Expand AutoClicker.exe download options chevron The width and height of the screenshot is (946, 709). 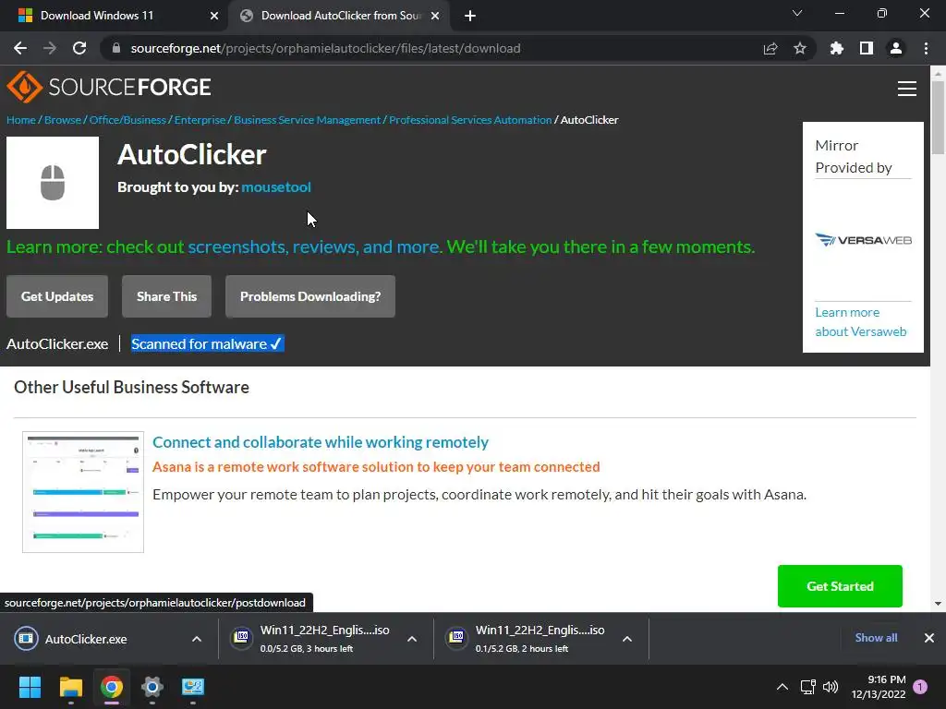[x=197, y=639]
